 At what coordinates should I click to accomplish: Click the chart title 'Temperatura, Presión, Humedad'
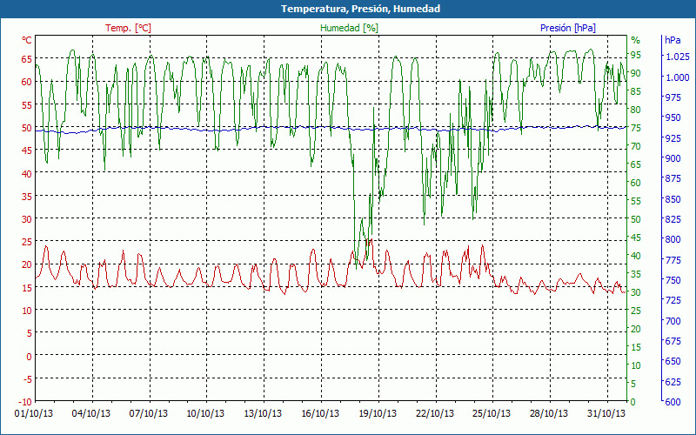(x=360, y=9)
